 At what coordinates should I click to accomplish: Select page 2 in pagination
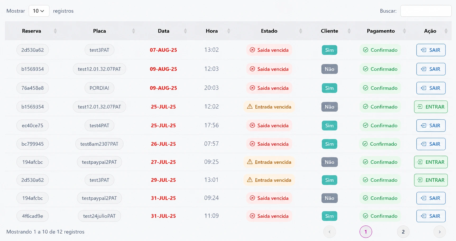403,232
